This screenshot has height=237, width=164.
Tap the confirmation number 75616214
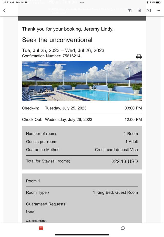(71, 56)
